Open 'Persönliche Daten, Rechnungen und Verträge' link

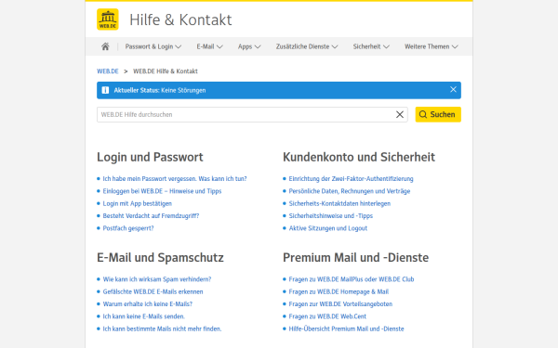coord(350,191)
